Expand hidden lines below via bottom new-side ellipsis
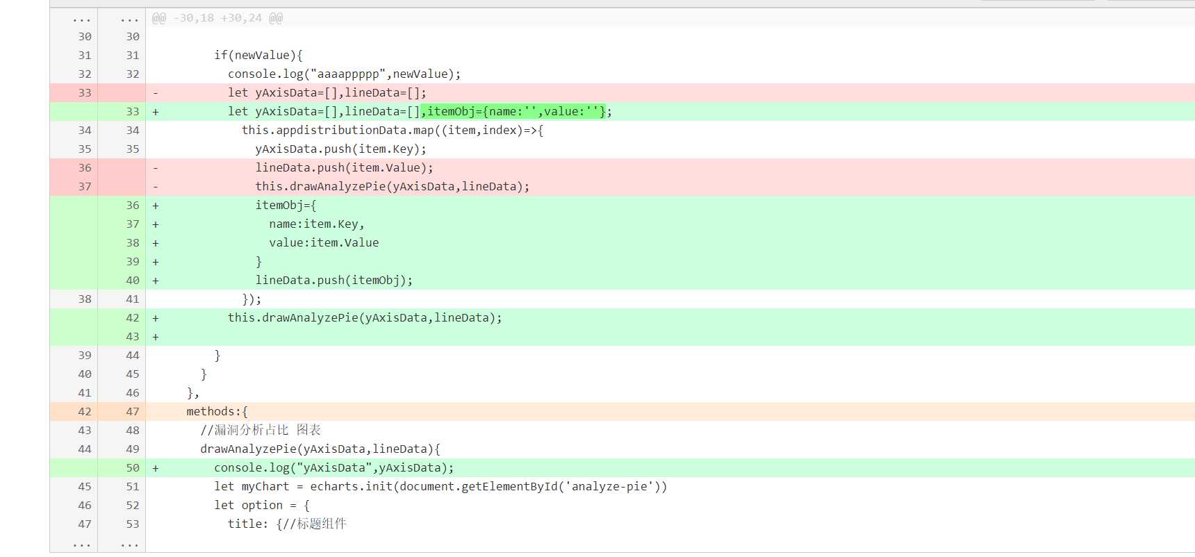Screen dimensions: 1195x557 tap(130, 544)
